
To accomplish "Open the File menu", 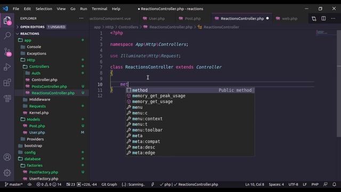I will tap(16, 9).
